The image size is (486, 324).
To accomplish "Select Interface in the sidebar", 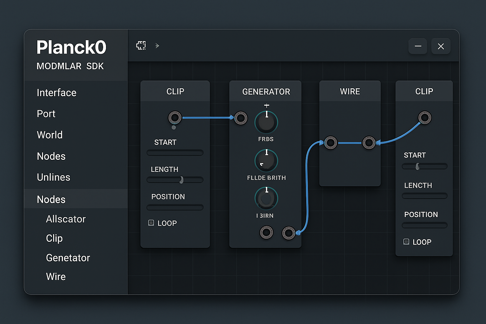I will click(x=57, y=93).
